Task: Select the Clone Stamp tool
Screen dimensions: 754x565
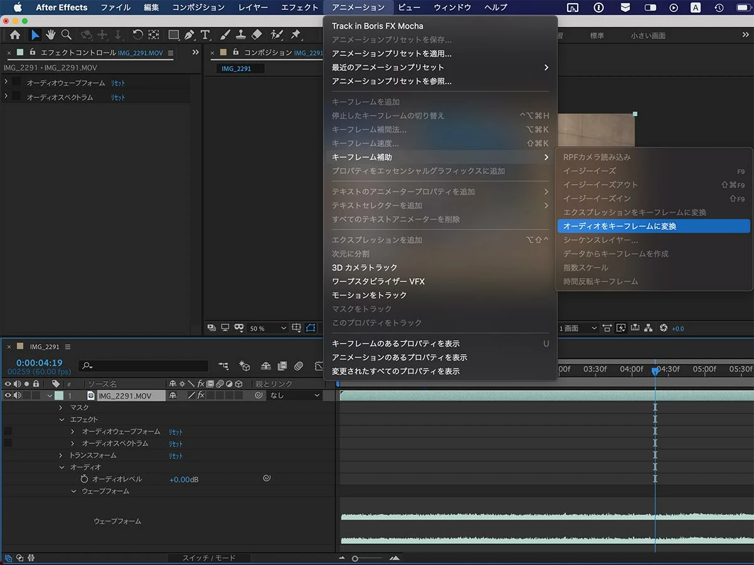Action: [x=241, y=35]
